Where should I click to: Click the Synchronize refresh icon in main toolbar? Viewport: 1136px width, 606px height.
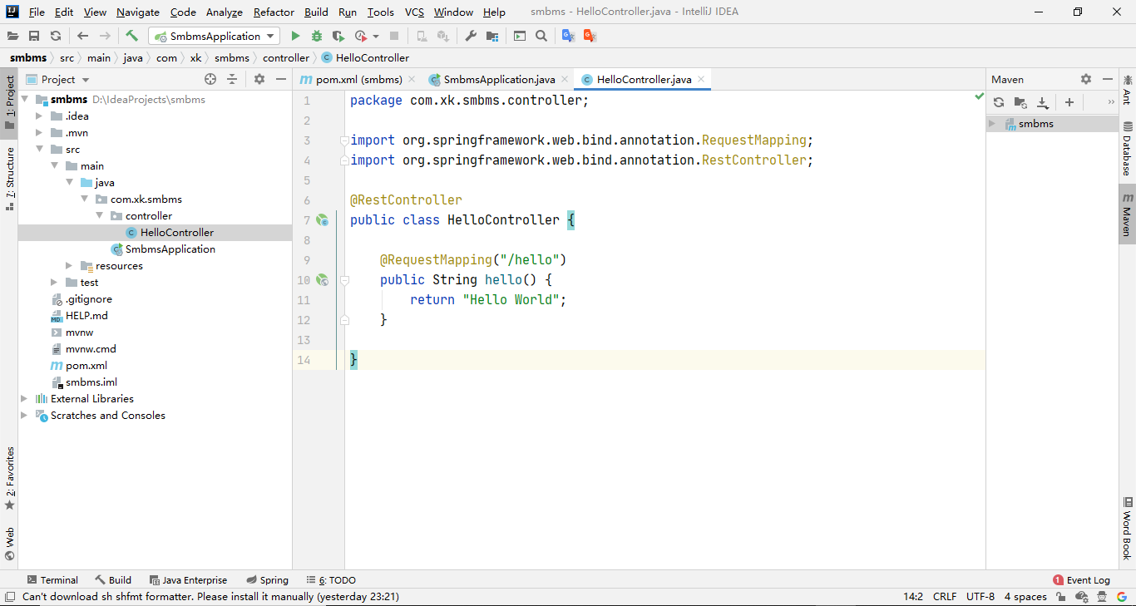56,36
